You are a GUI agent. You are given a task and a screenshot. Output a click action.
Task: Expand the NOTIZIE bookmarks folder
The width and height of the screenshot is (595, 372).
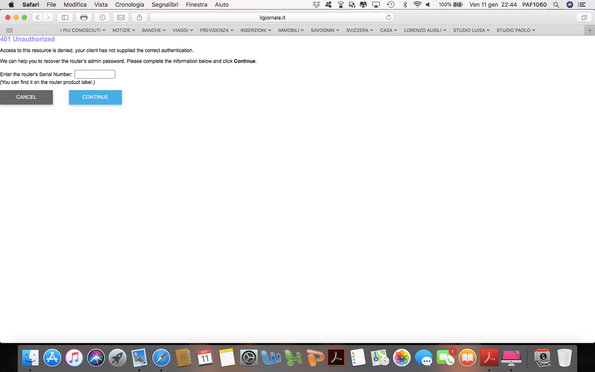pos(123,30)
